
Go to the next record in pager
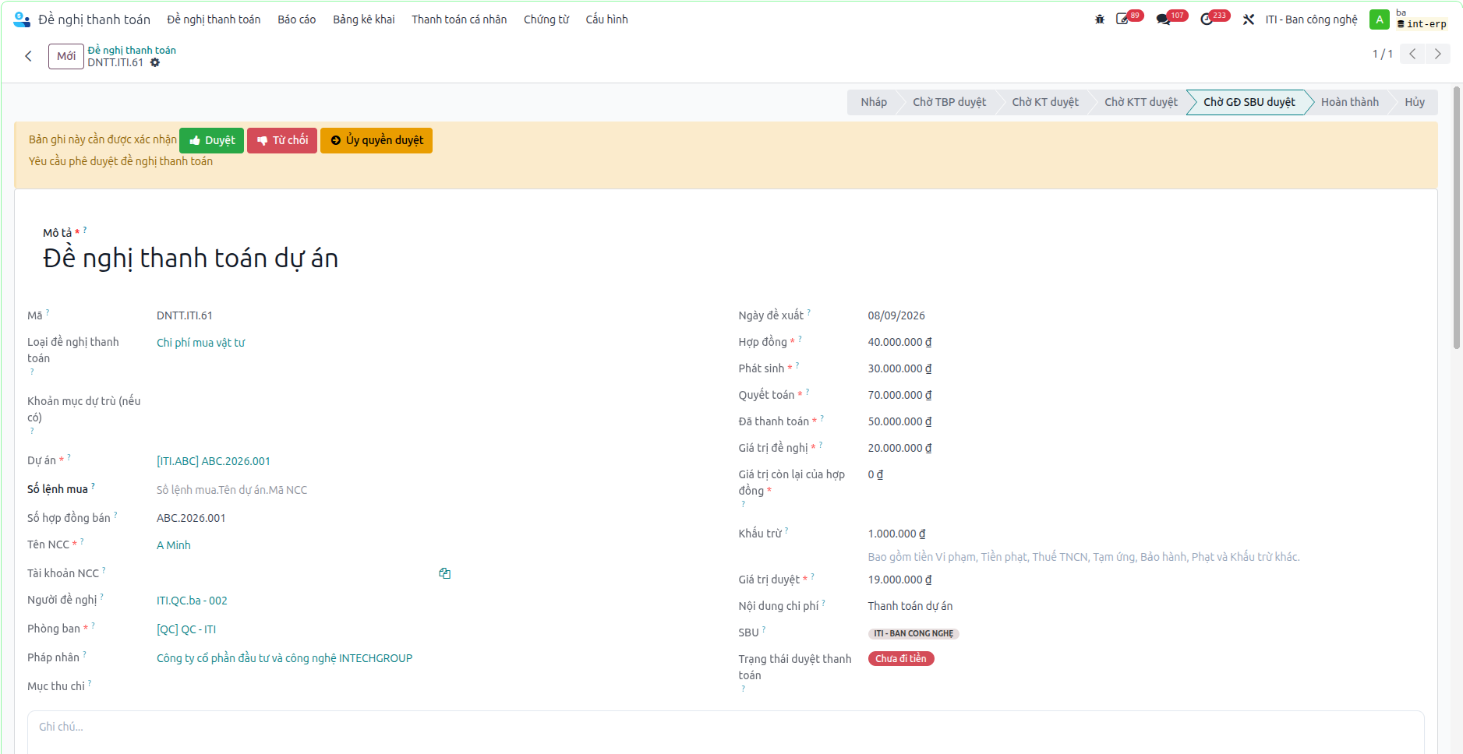pos(1438,54)
